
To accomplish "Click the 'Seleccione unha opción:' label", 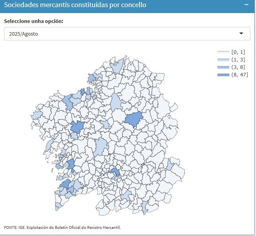I will (x=34, y=21).
